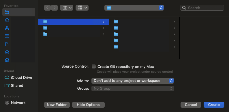
Task: Open Downloads arrow icon in sidebar
Action: (x=7, y=52)
